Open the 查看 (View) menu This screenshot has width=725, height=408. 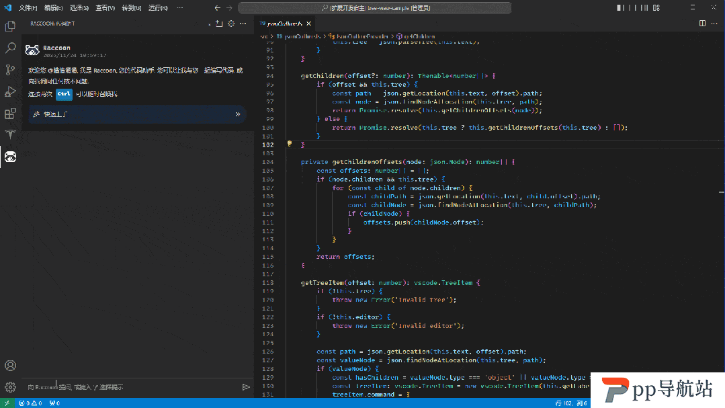tap(105, 8)
